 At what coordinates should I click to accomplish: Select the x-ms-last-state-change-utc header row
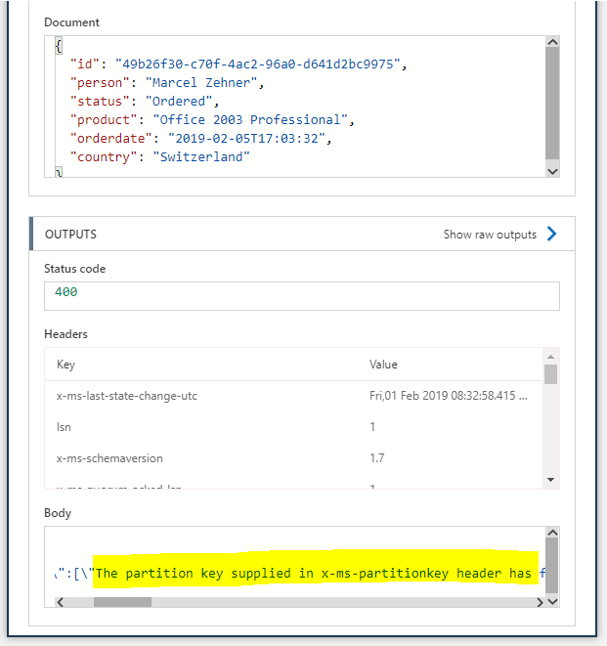(293, 396)
